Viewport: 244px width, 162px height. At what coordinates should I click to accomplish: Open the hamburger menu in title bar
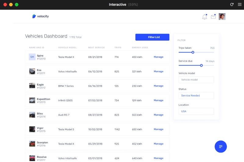coord(240,5)
